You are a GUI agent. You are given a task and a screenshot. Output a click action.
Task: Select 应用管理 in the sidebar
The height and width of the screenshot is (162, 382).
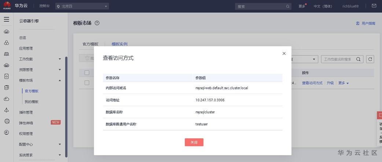[26, 49]
